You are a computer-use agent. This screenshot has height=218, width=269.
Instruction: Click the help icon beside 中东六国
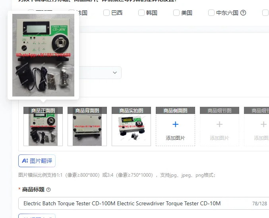pyautogui.click(x=243, y=13)
